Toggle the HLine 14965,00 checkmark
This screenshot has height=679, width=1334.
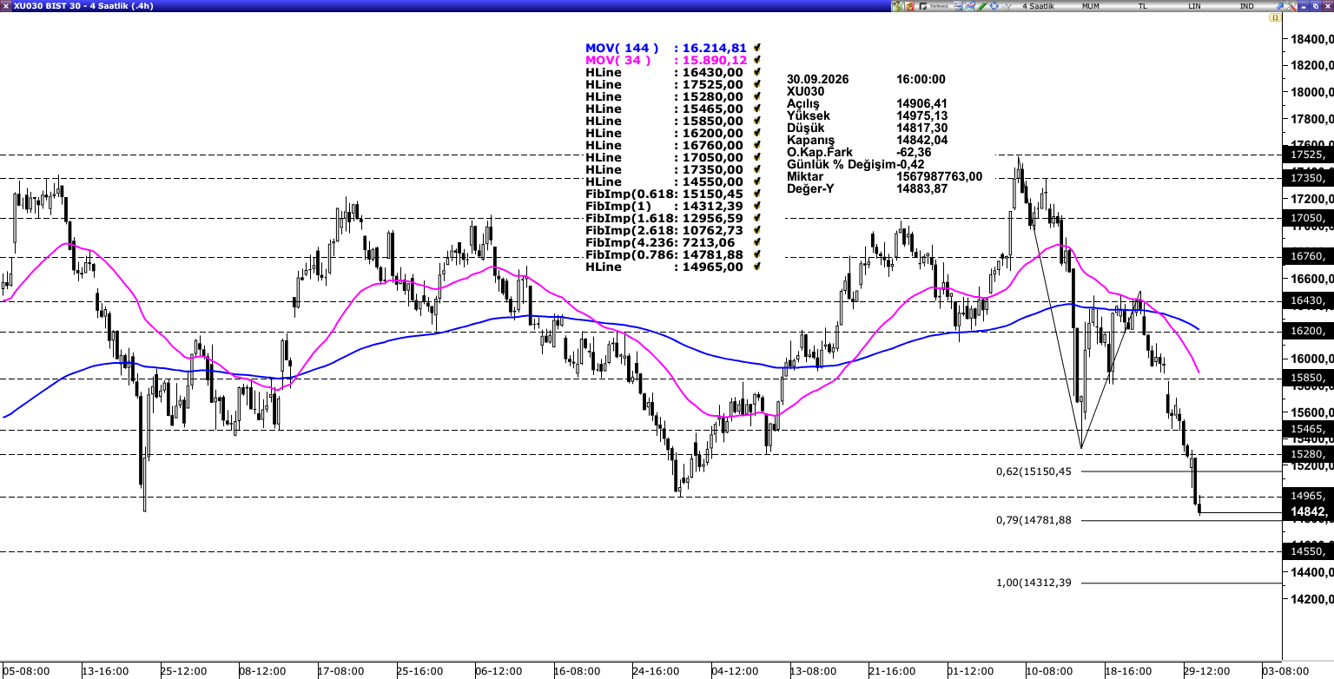(x=757, y=267)
